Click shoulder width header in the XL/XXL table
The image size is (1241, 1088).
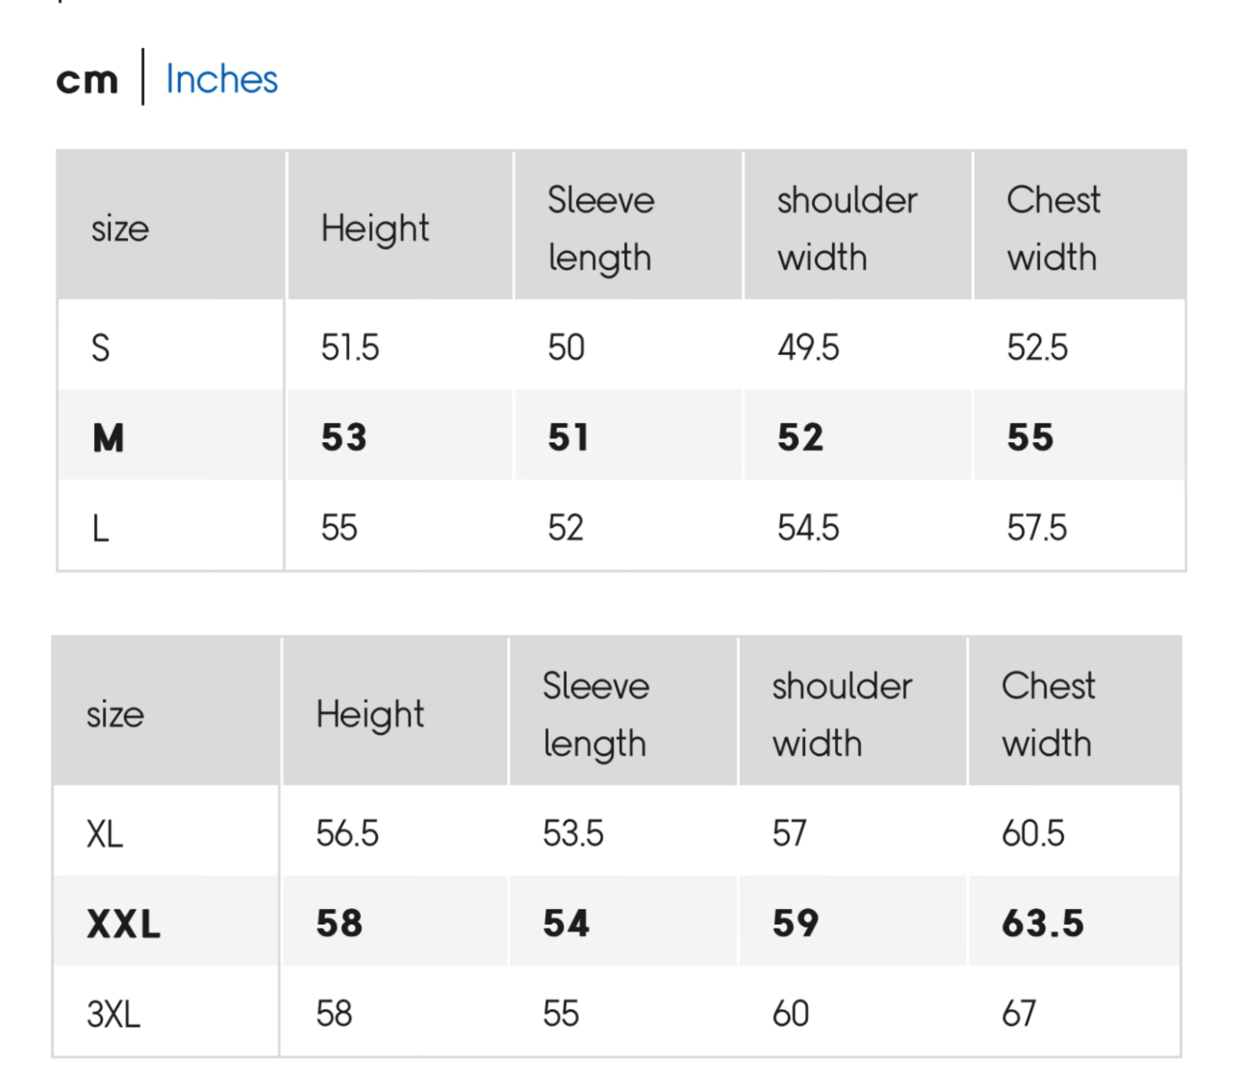pyautogui.click(x=841, y=714)
